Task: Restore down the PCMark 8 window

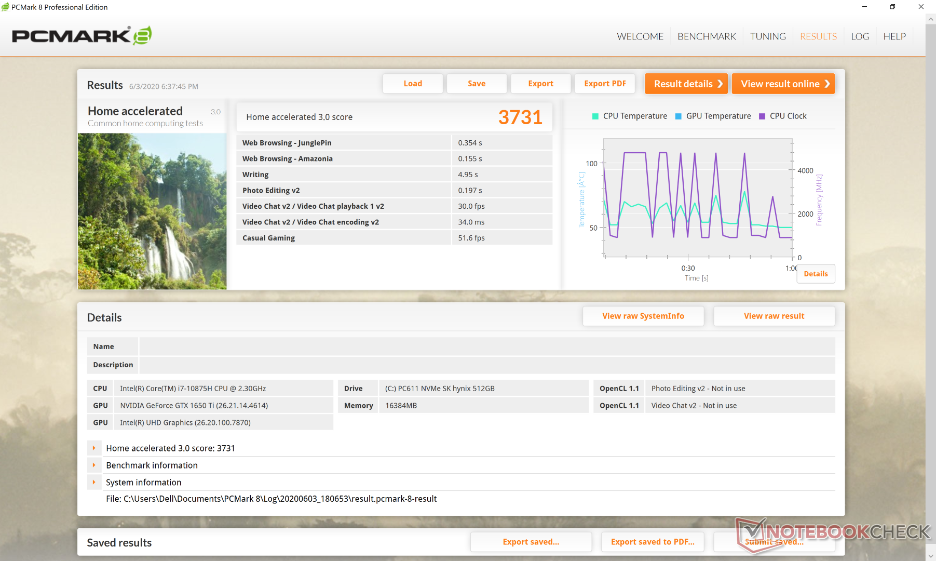Action: tap(892, 7)
